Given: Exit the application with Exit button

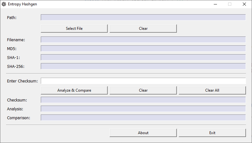Looking at the screenshot, I should pos(212,133).
